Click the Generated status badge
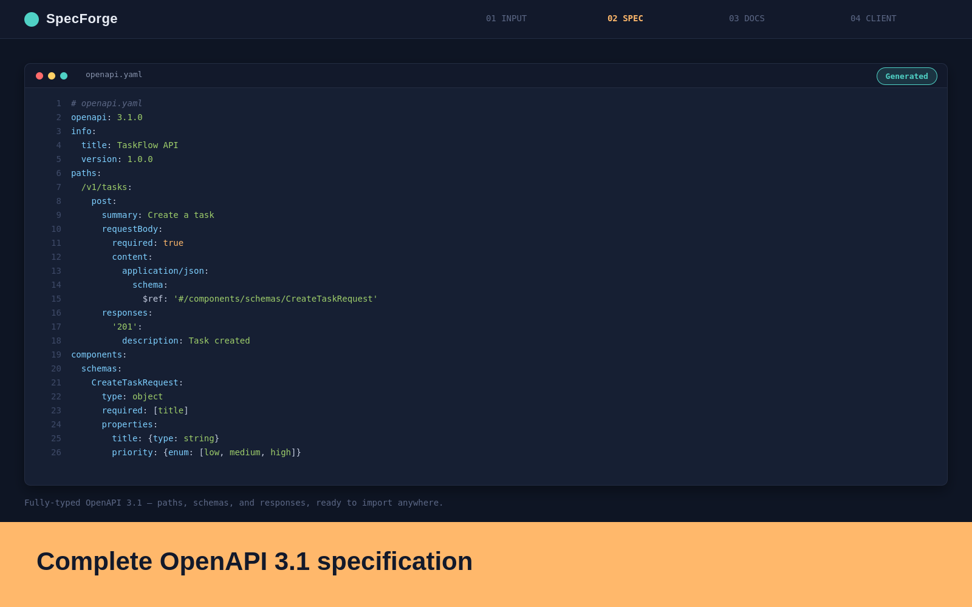 [906, 76]
